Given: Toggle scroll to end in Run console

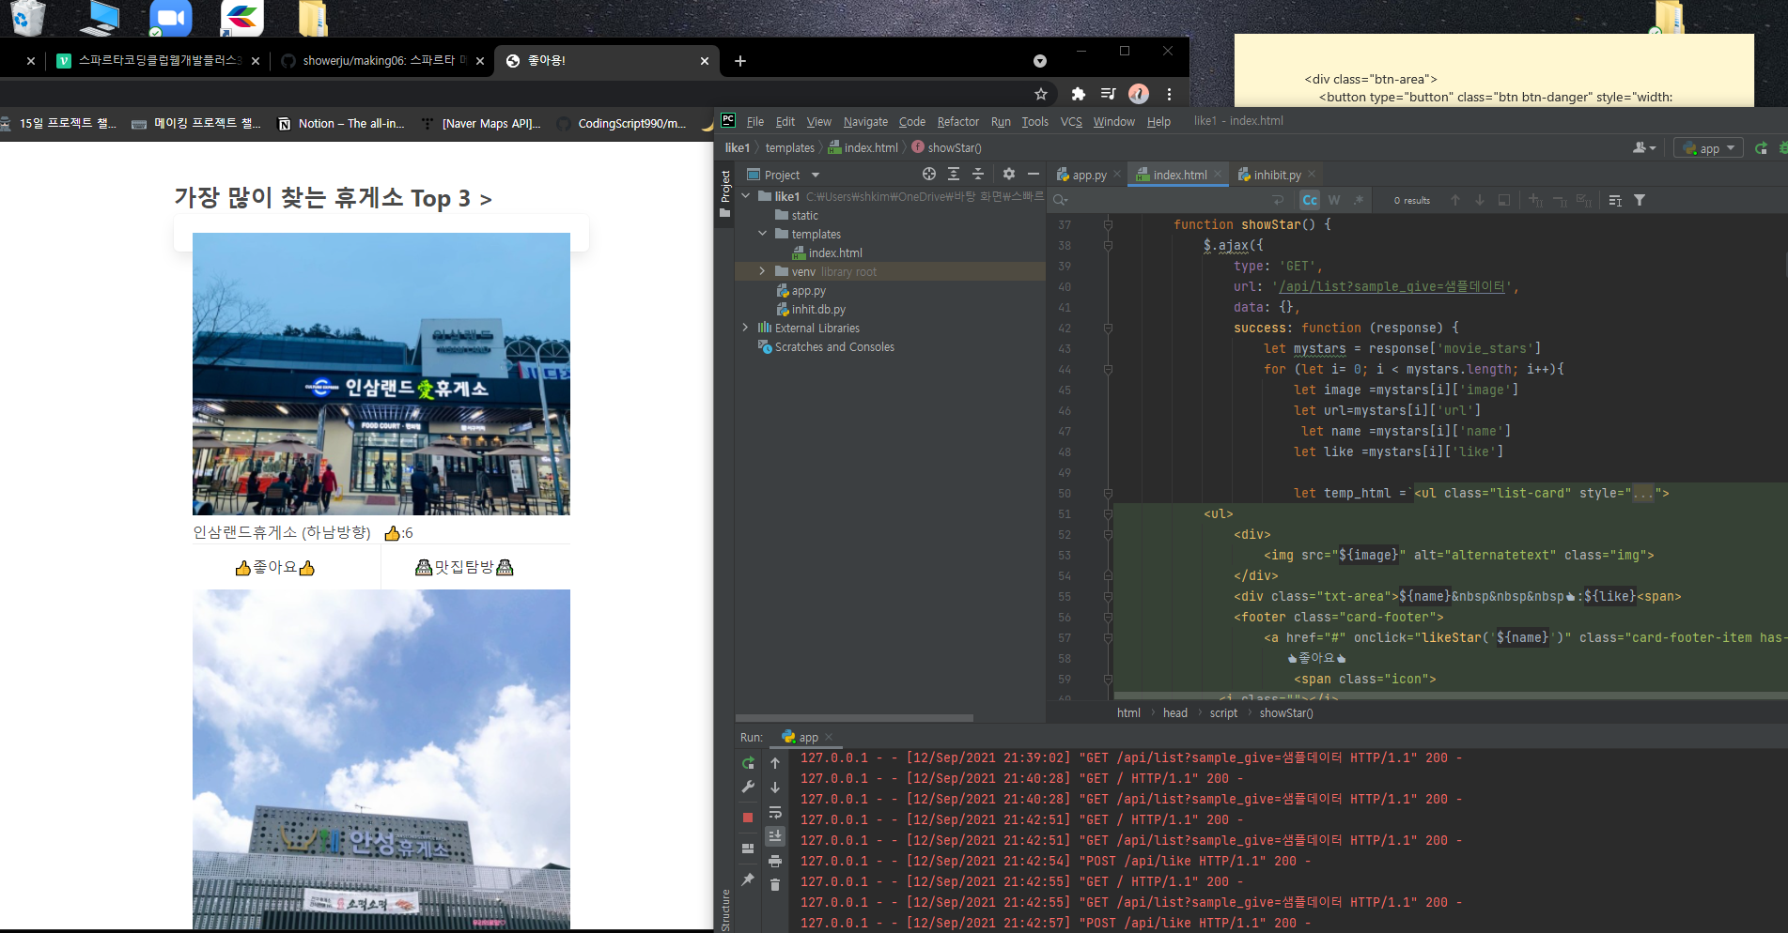Looking at the screenshot, I should pos(775,835).
